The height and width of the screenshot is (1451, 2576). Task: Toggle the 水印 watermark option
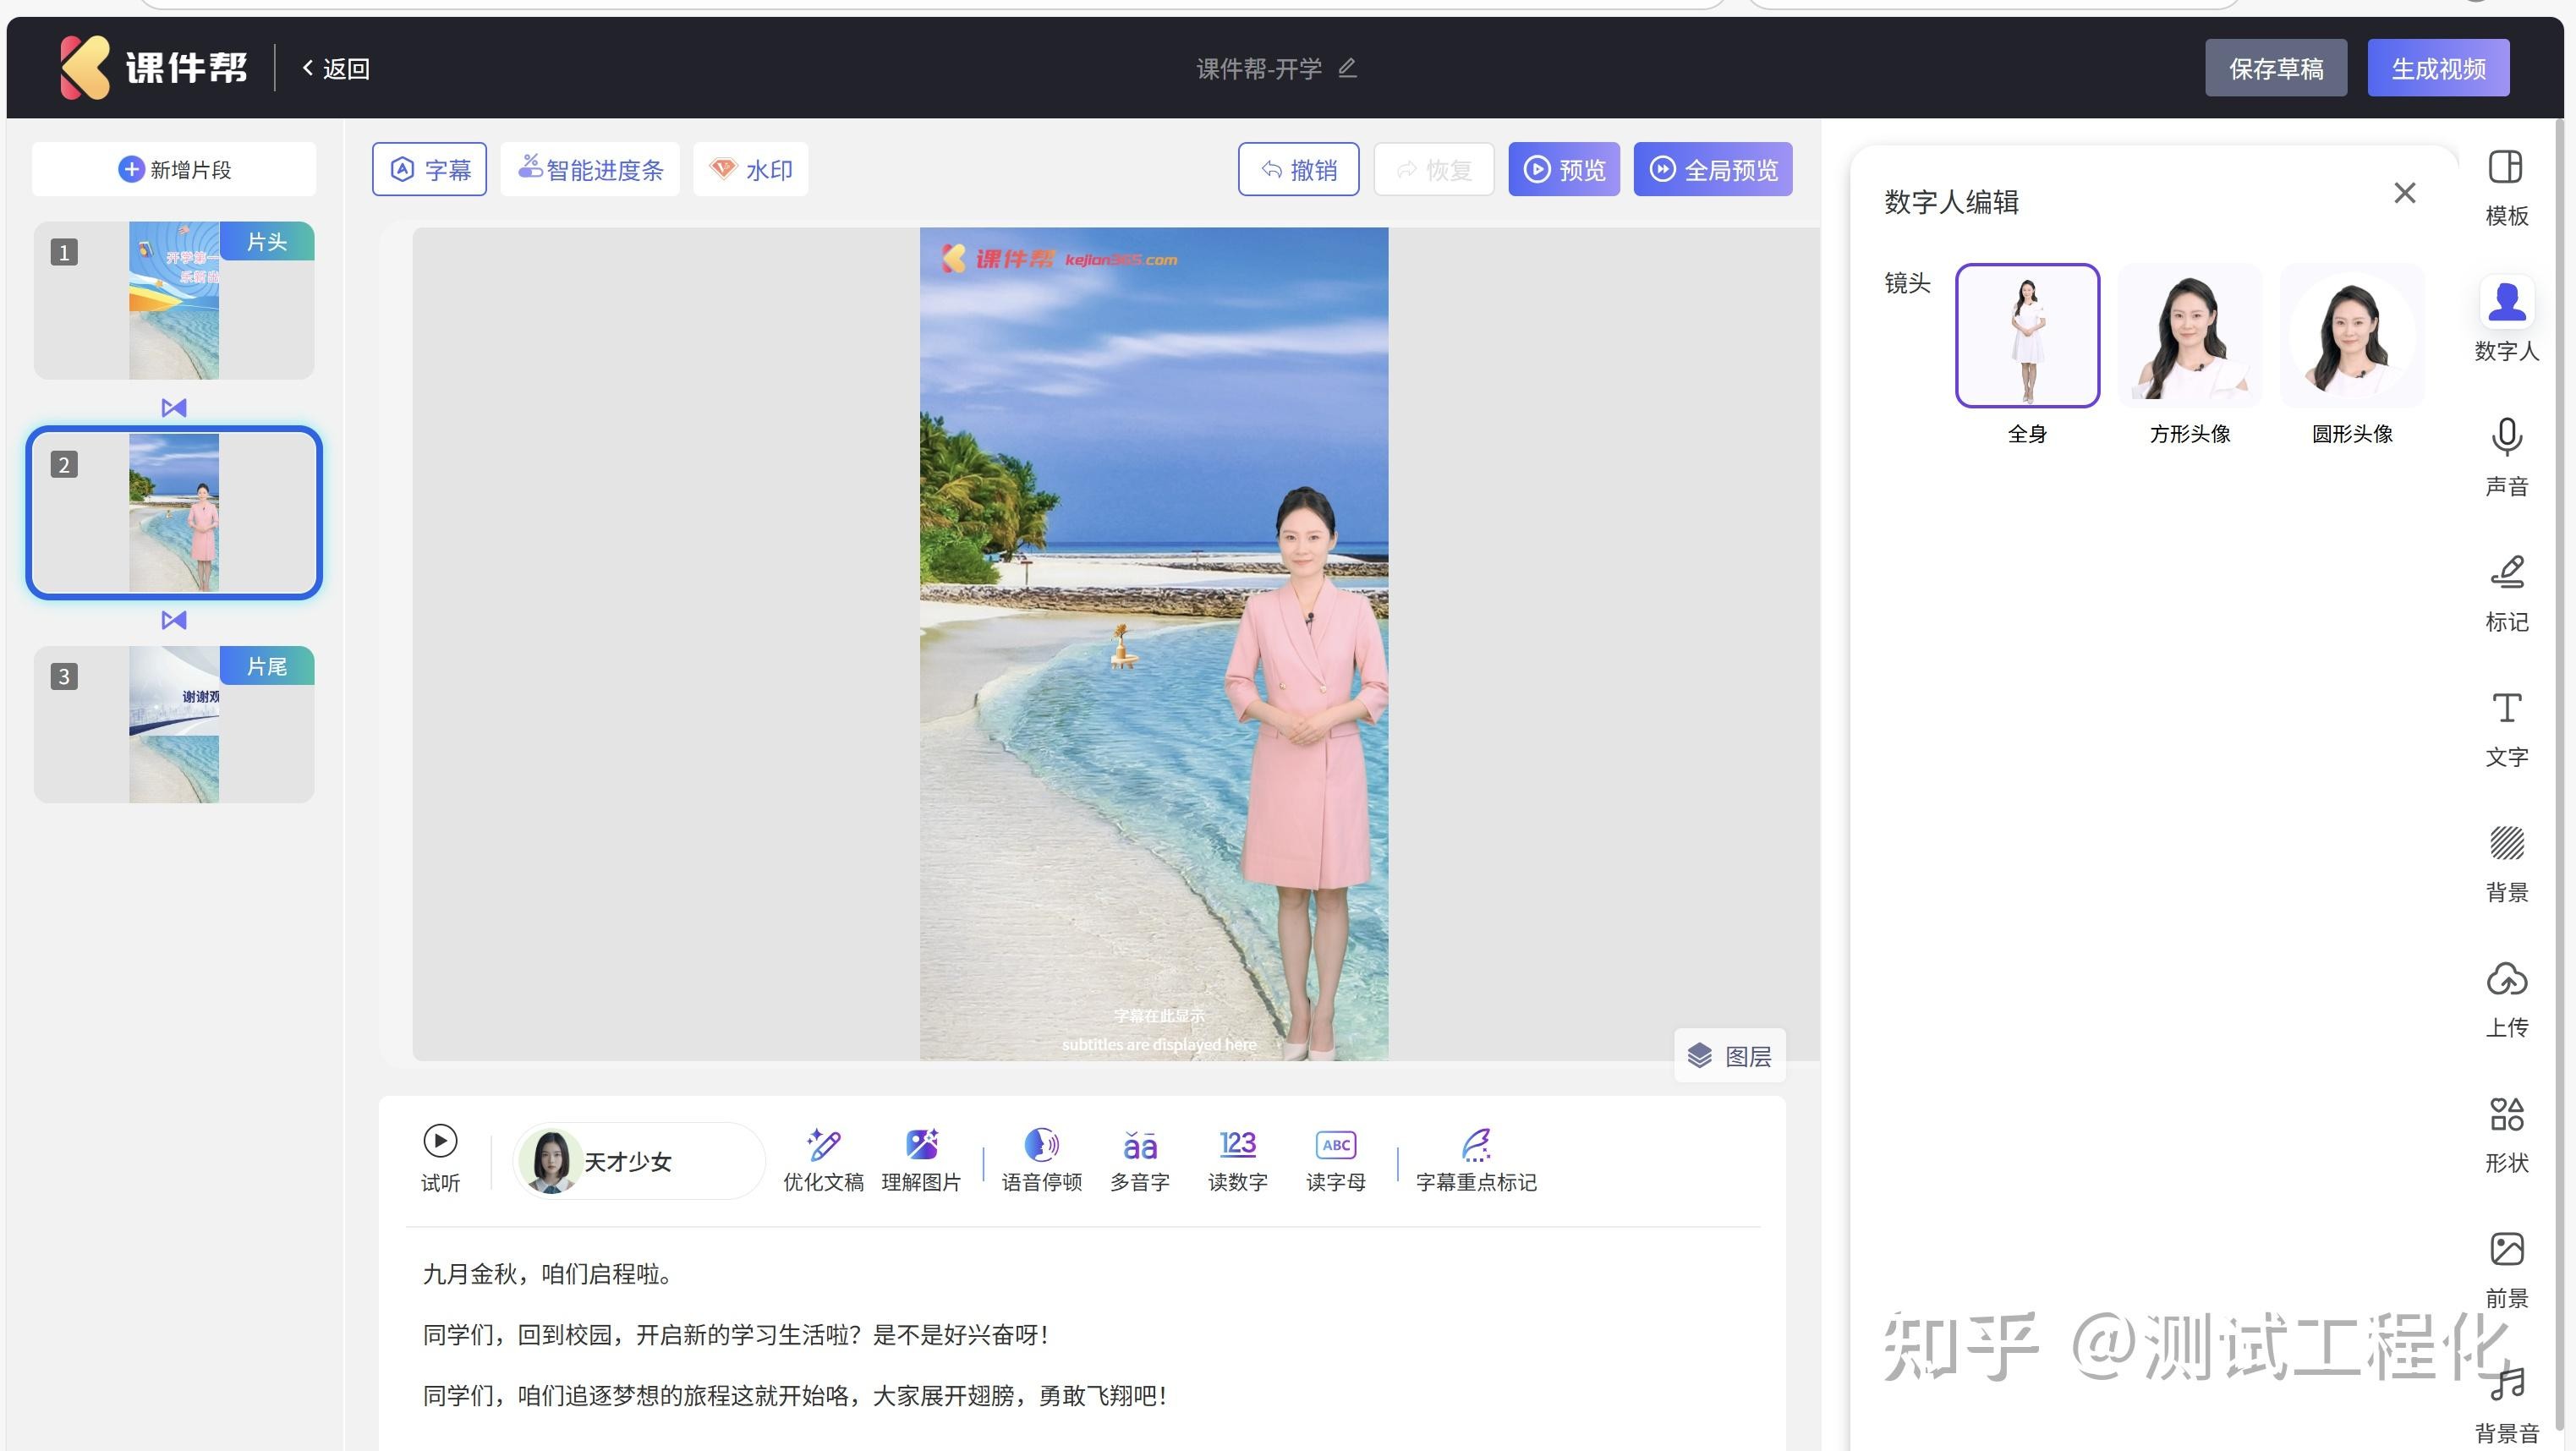(x=750, y=168)
